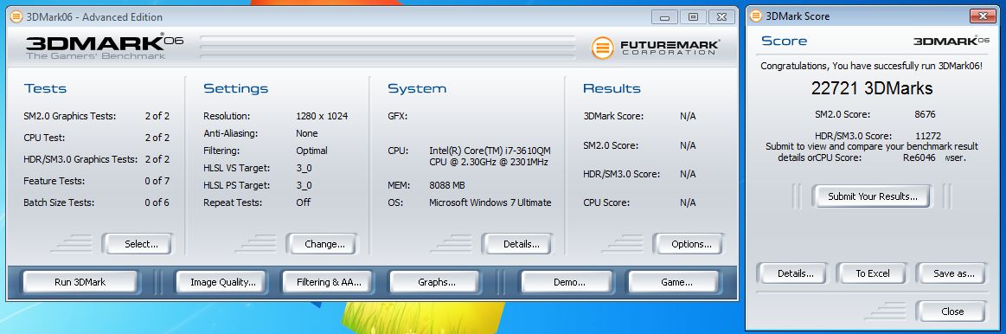Click Submit Your Results button
The image size is (1006, 334).
(x=872, y=196)
